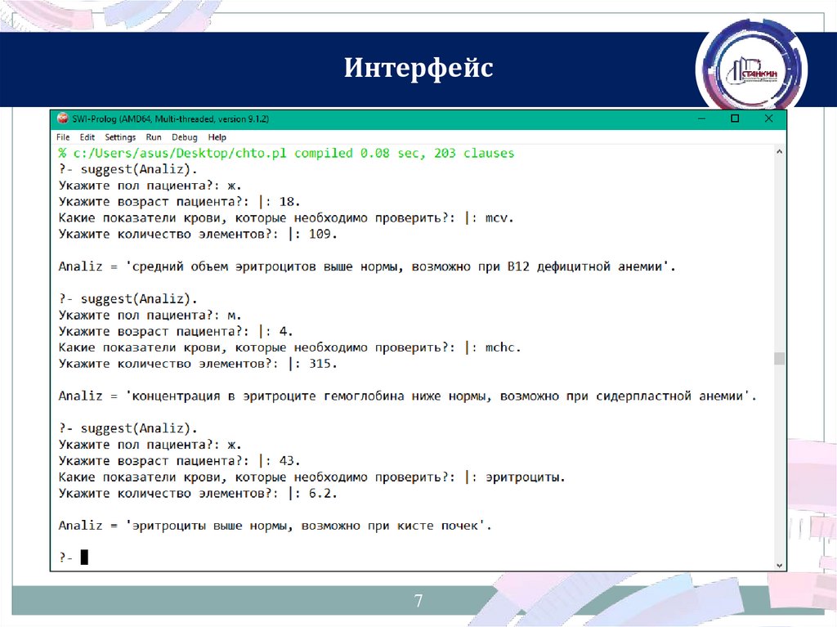Open the File menu
The image size is (837, 627).
pyautogui.click(x=63, y=137)
